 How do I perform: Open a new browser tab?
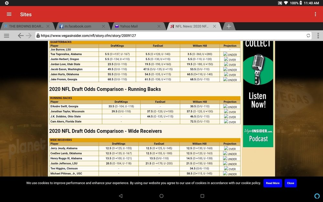(229, 27)
